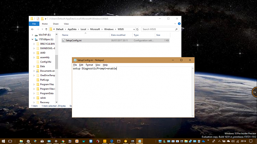Select Microsoft in the address breadcrumb

click(x=95, y=29)
